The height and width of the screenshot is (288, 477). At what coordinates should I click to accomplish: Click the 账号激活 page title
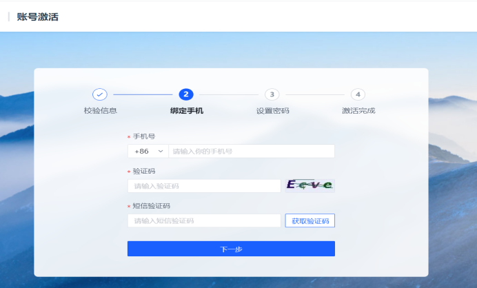click(x=37, y=17)
